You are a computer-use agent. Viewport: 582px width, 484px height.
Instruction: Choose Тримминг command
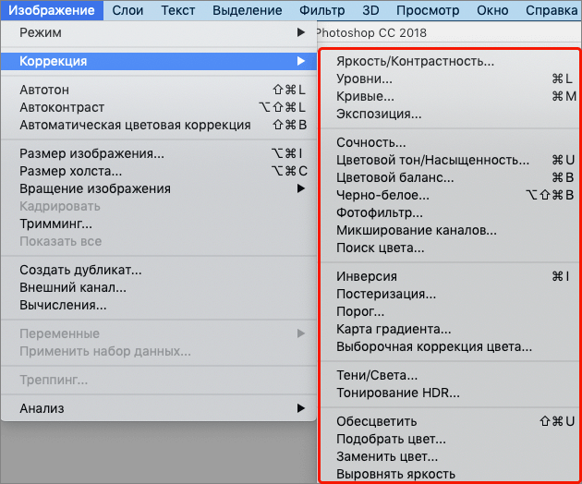(159, 224)
